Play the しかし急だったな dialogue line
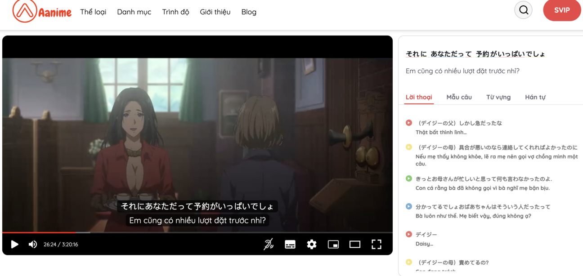Screen dimensions: 583x276 pos(408,122)
